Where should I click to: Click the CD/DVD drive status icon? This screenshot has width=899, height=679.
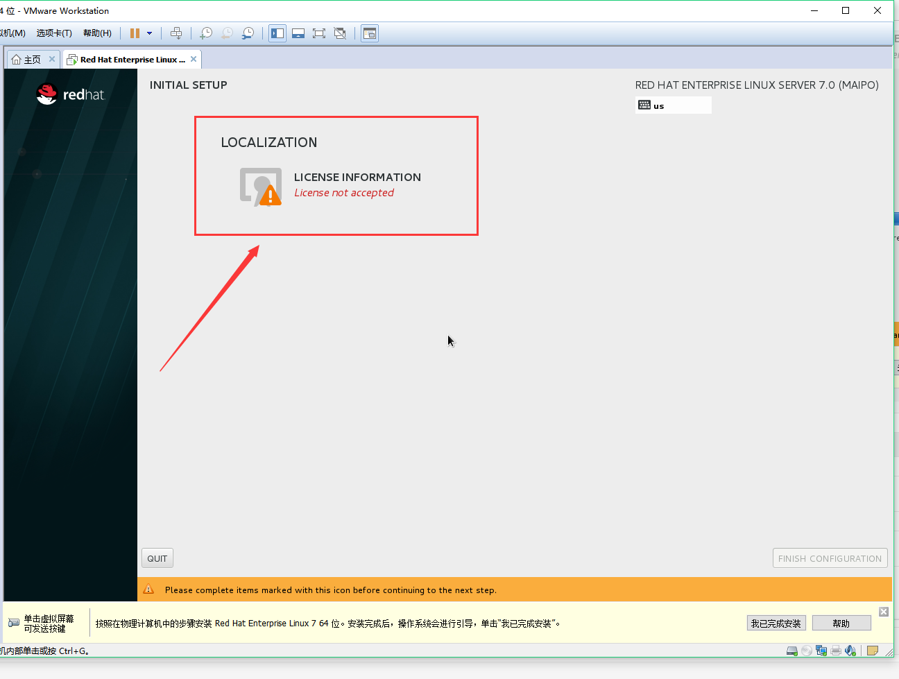coord(807,651)
